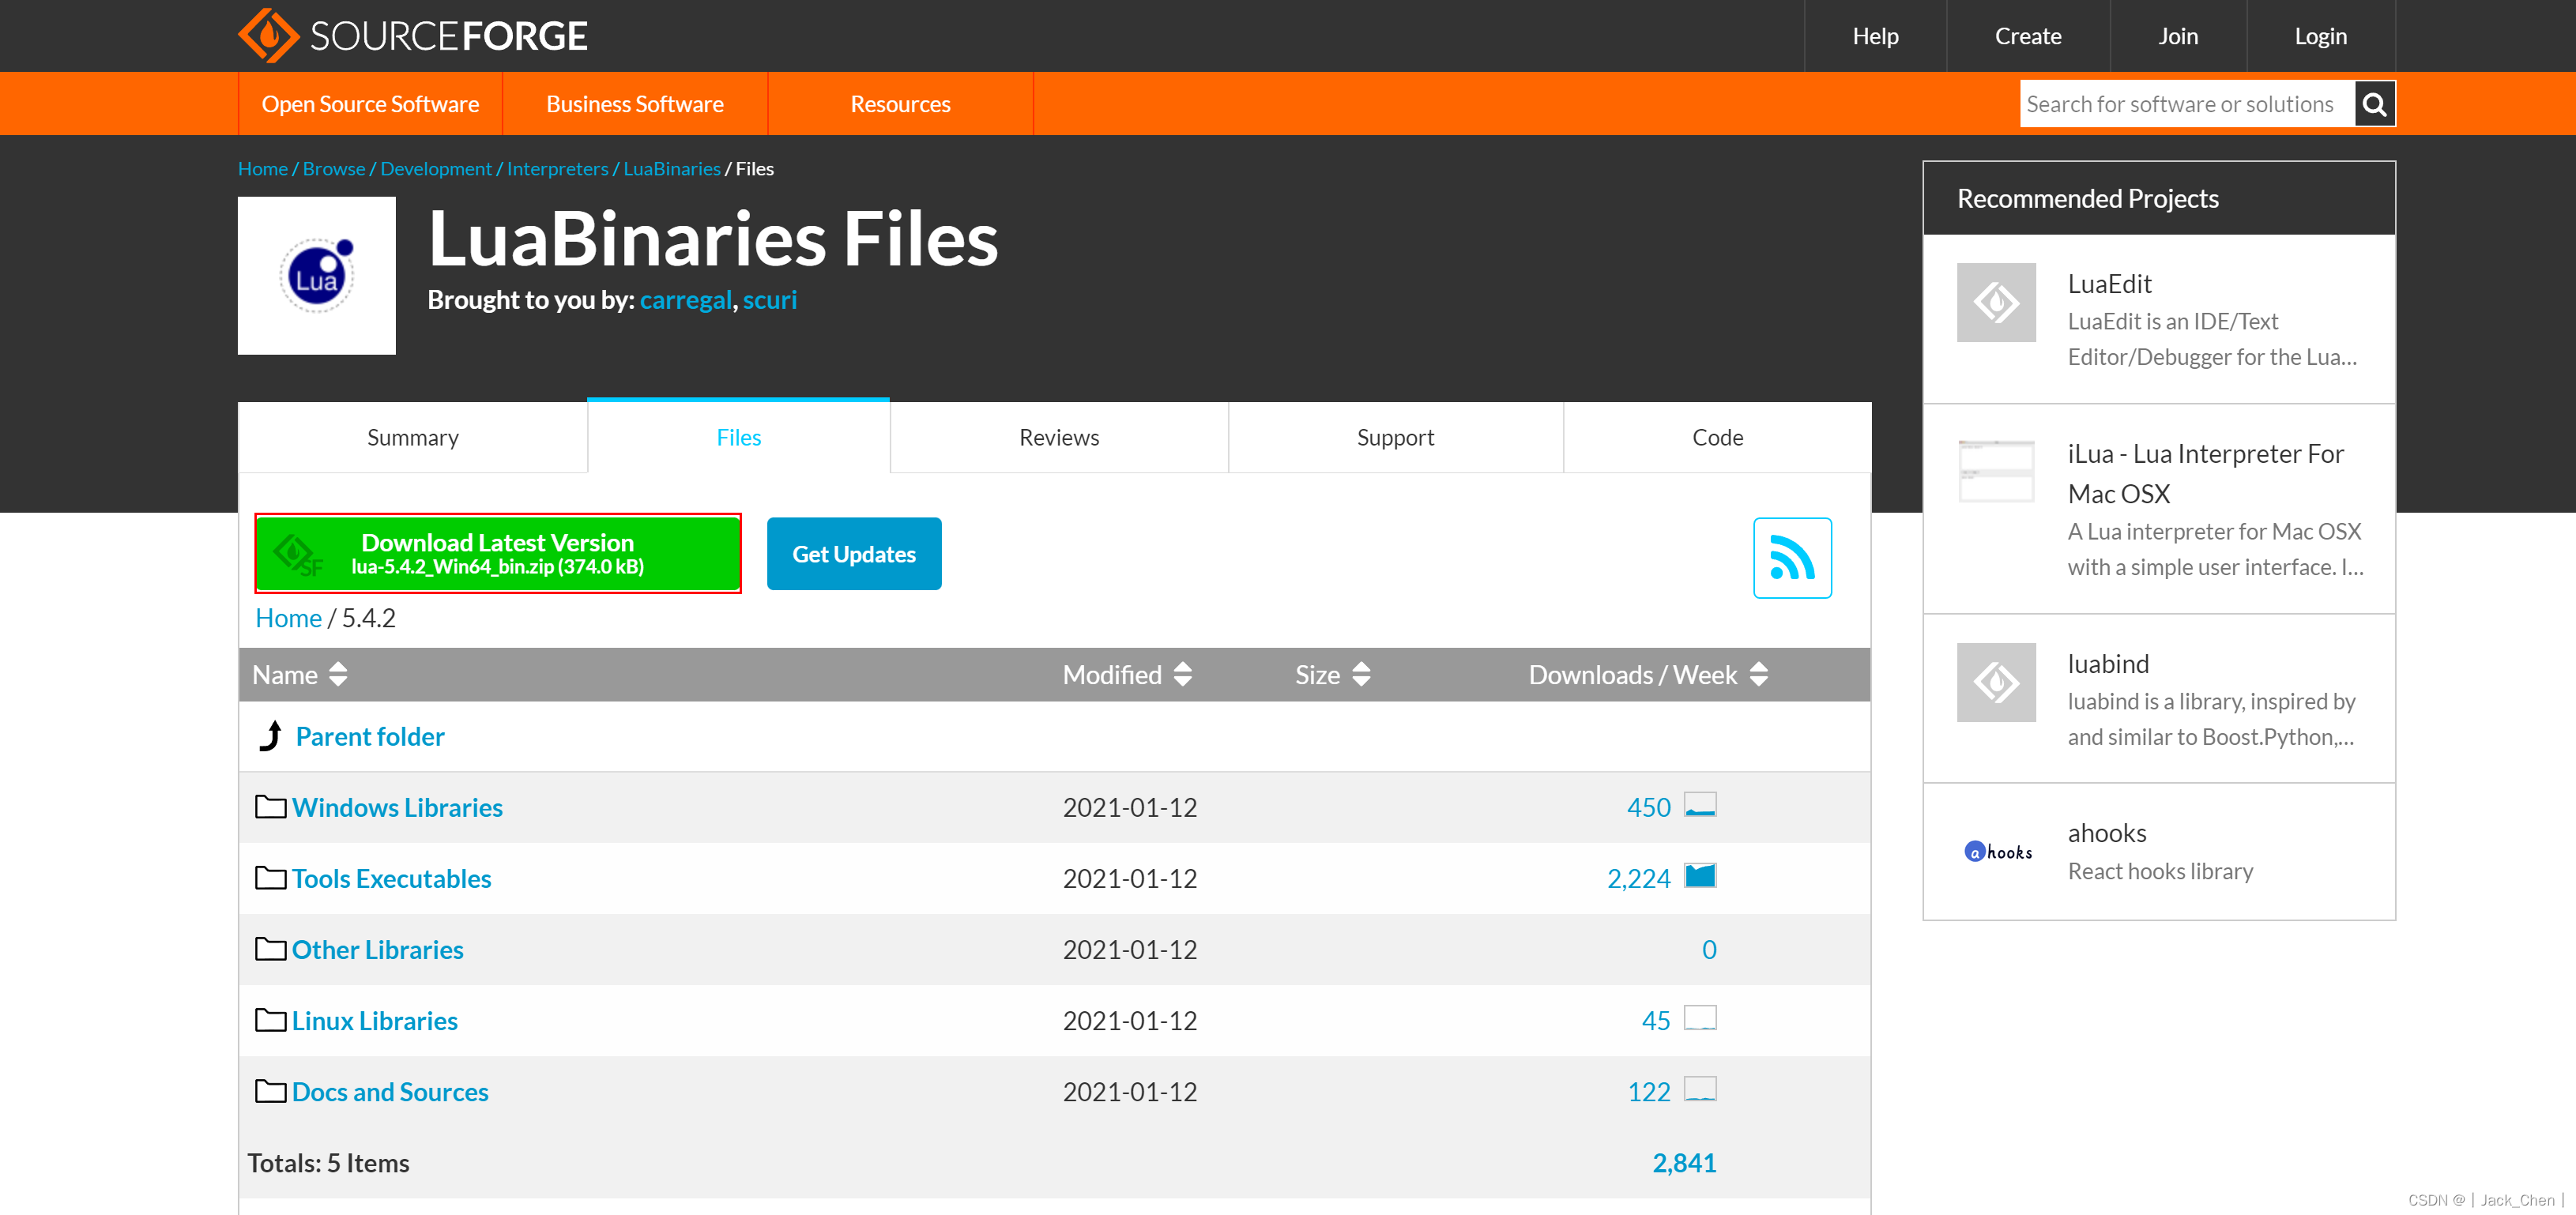Open iLua - Lua Interpreter project title
This screenshot has width=2576, height=1215.
[2205, 473]
